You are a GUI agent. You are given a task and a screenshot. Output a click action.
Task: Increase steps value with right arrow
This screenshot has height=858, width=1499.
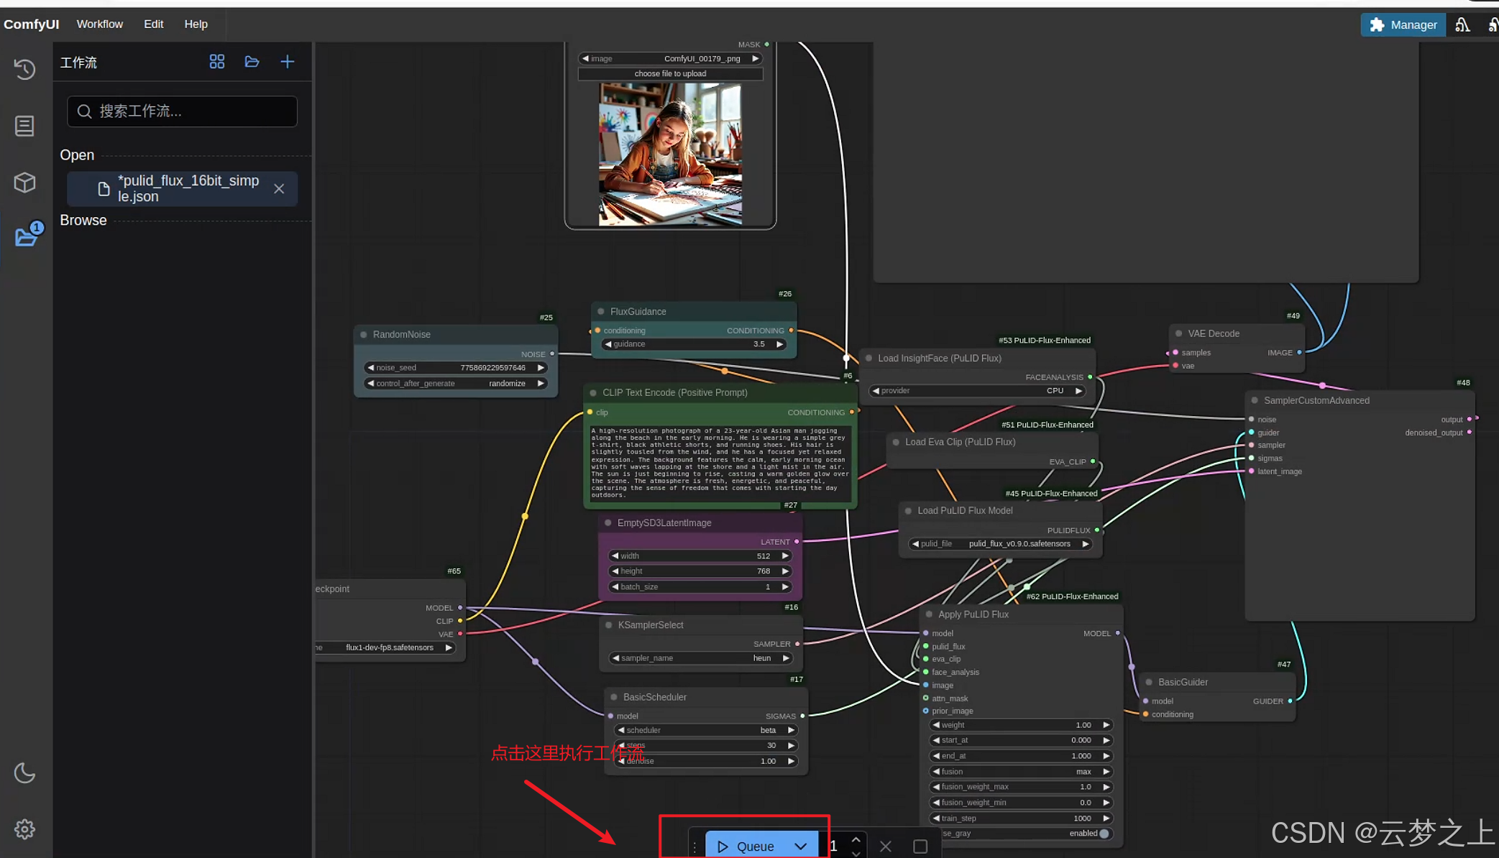[791, 746]
